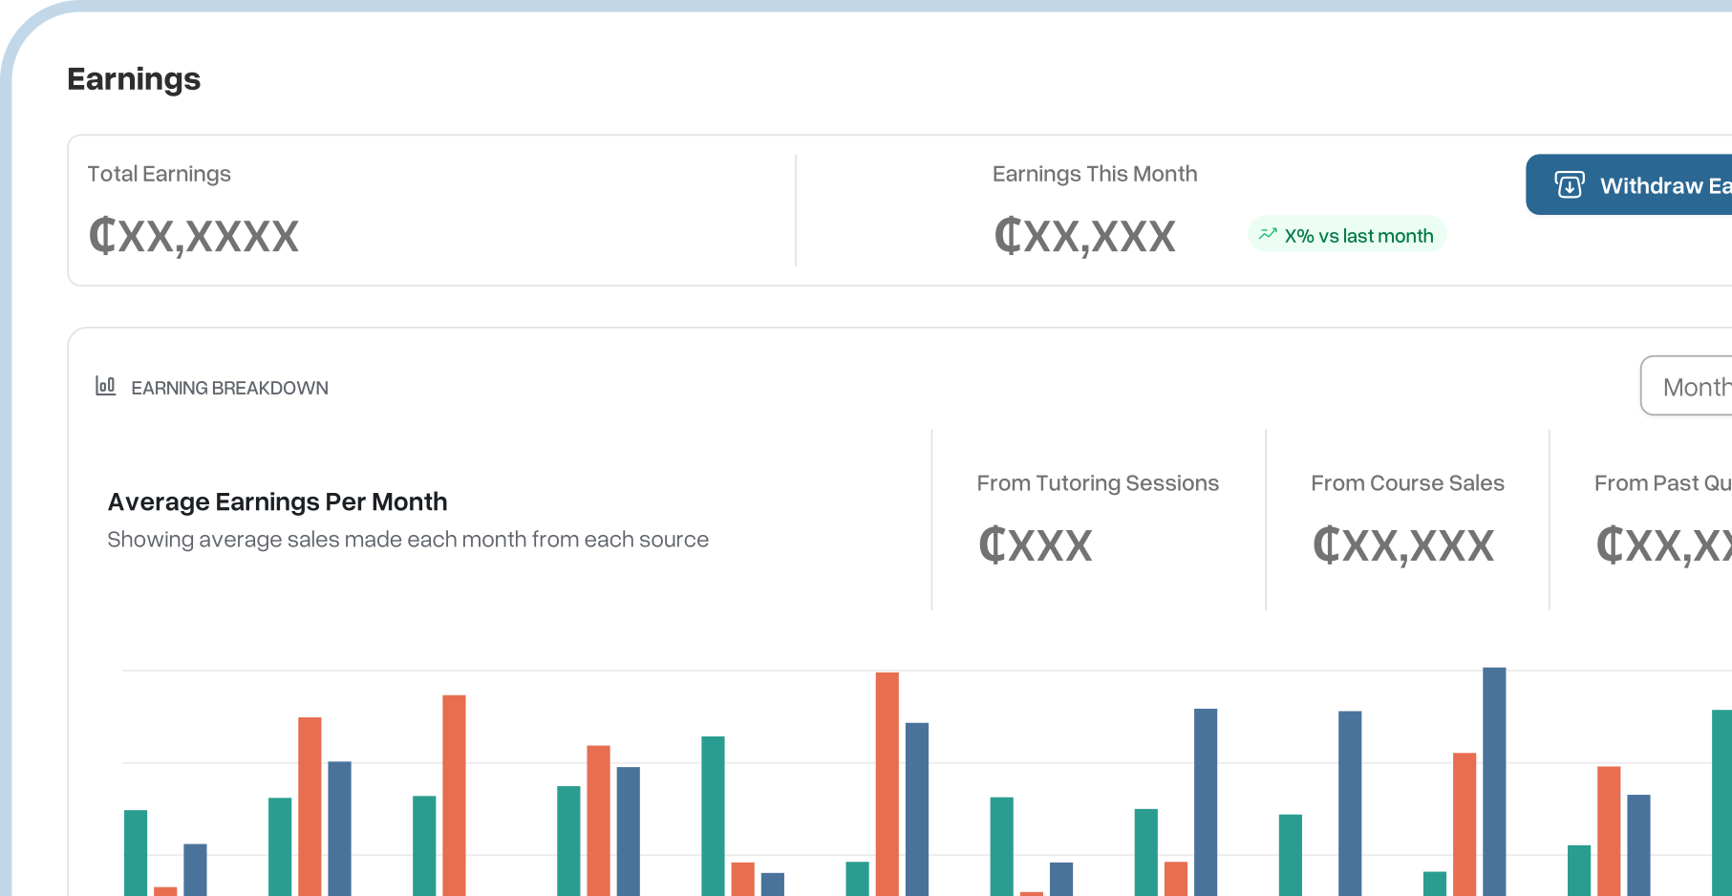Click the bar chart icon beside Earning Breakdown

(x=105, y=386)
